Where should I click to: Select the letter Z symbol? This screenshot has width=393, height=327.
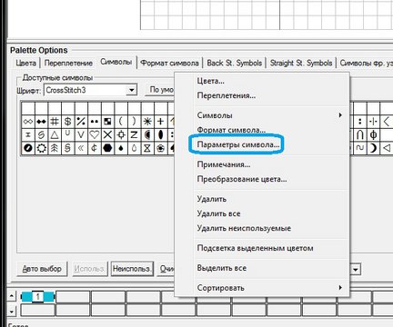click(134, 134)
